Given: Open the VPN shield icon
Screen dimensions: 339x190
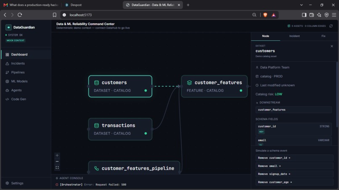Looking at the screenshot, I should (x=326, y=15).
